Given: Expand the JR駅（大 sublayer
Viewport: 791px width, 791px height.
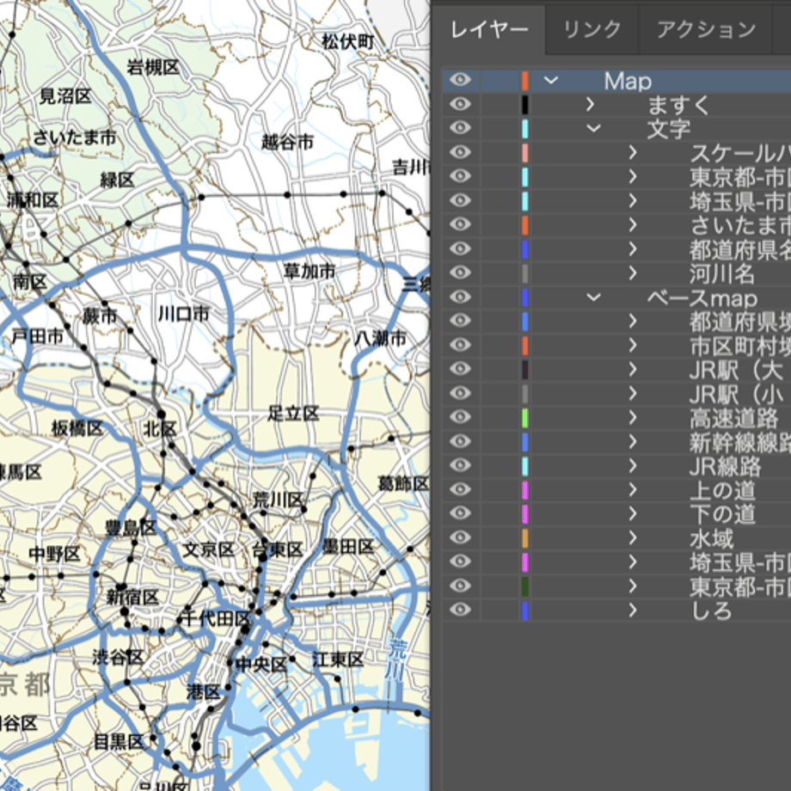Looking at the screenshot, I should click(633, 369).
